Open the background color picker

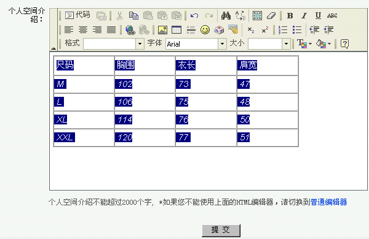pyautogui.click(x=323, y=44)
